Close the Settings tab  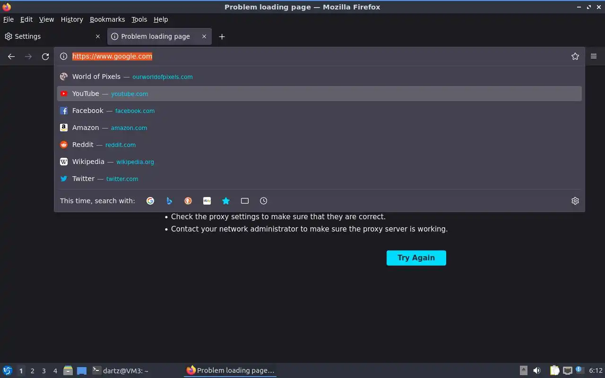coord(98,36)
